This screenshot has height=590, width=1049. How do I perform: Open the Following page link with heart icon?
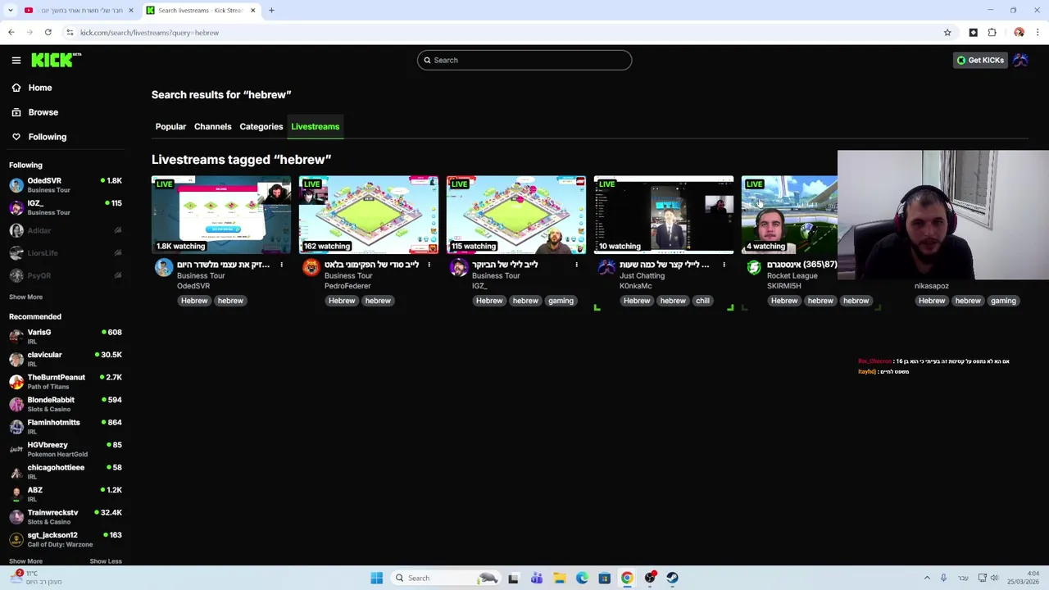pos(47,137)
